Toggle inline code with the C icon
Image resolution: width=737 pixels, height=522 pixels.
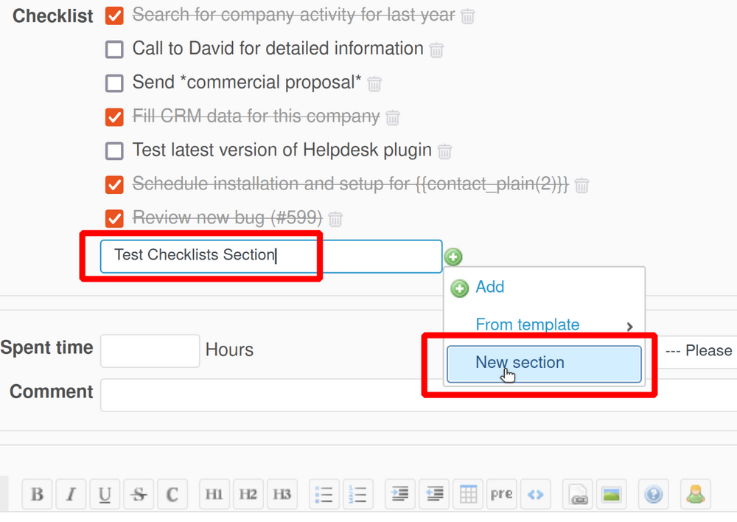click(x=172, y=494)
